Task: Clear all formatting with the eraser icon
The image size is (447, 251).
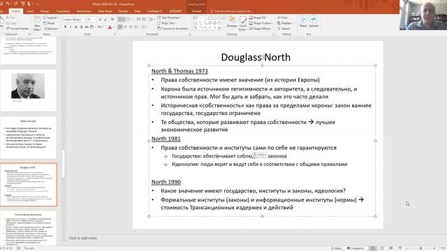Action: 112,20
